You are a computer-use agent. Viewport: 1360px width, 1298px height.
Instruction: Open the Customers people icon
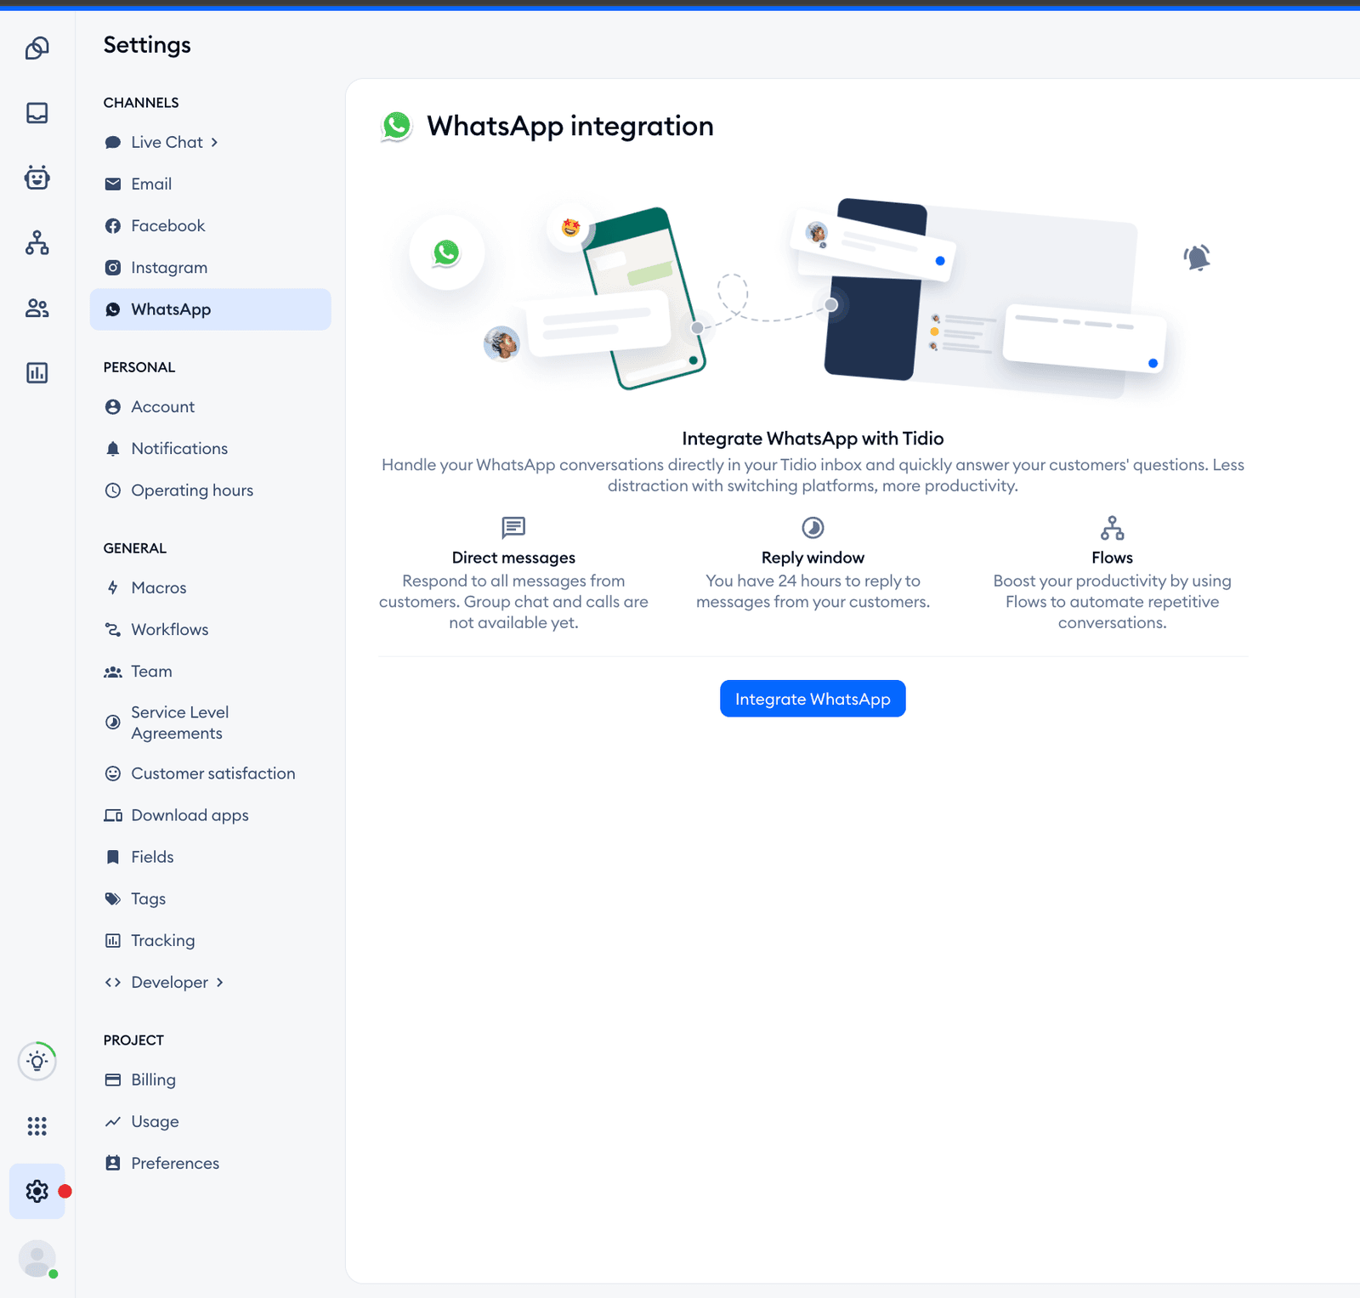[x=37, y=308]
